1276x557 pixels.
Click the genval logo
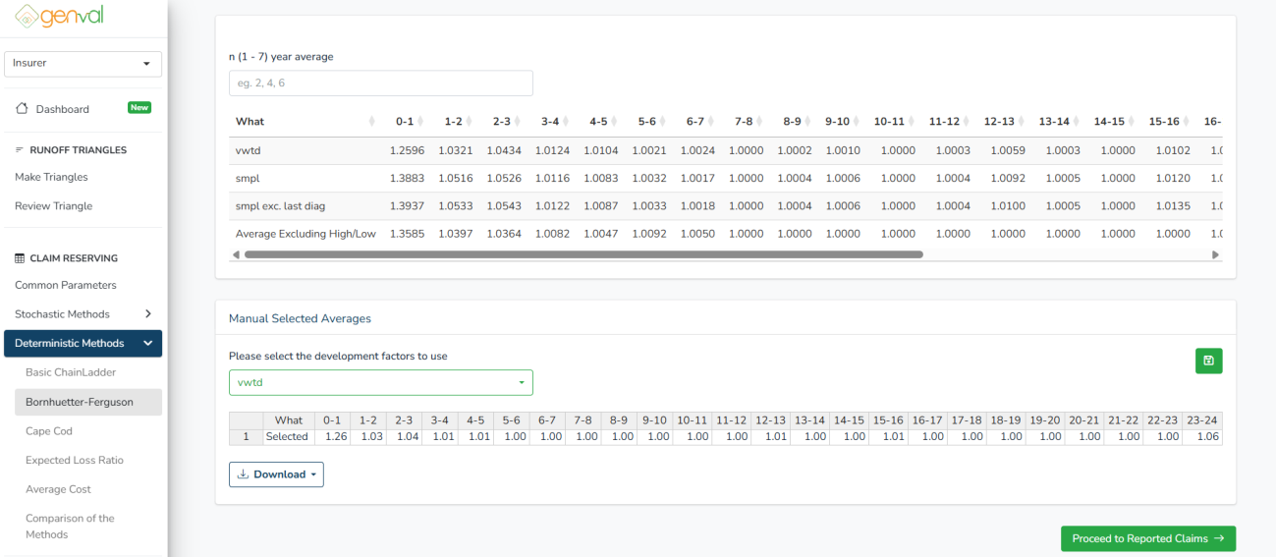click(60, 17)
